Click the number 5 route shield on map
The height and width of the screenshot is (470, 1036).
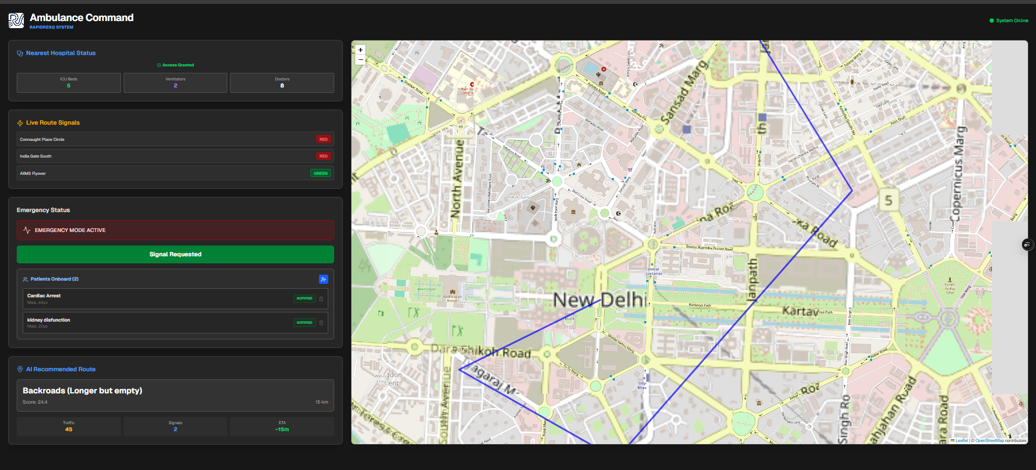(x=888, y=201)
